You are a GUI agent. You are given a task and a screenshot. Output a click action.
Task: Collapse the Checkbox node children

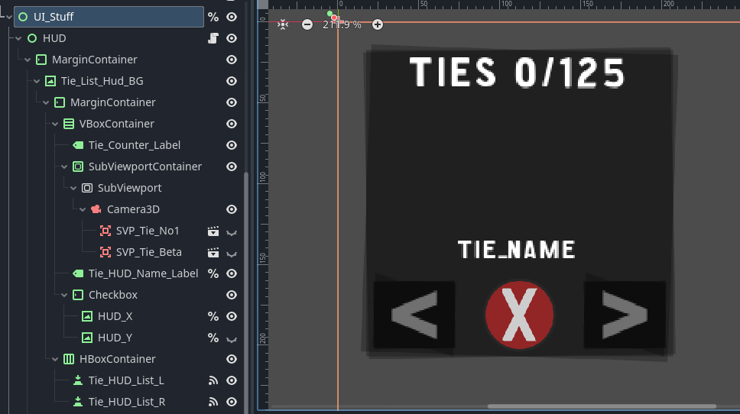[64, 295]
